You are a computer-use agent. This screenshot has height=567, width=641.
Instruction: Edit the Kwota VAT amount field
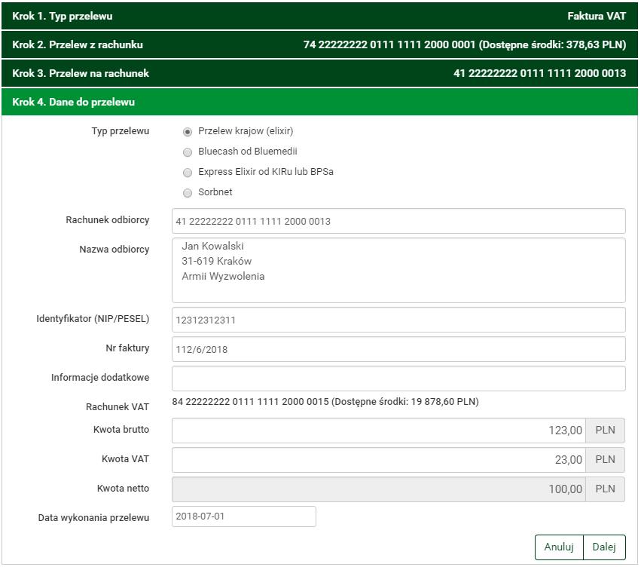click(379, 460)
